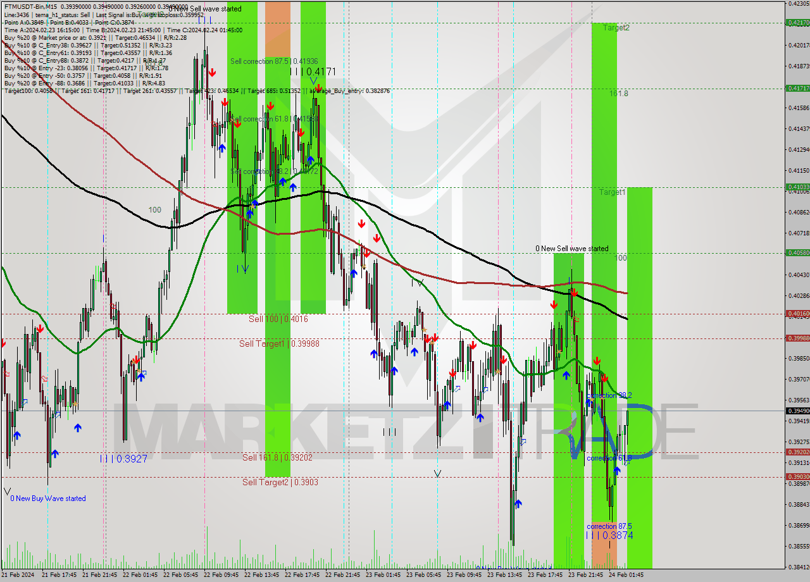Click the green 0.42170 price tag

[797, 23]
